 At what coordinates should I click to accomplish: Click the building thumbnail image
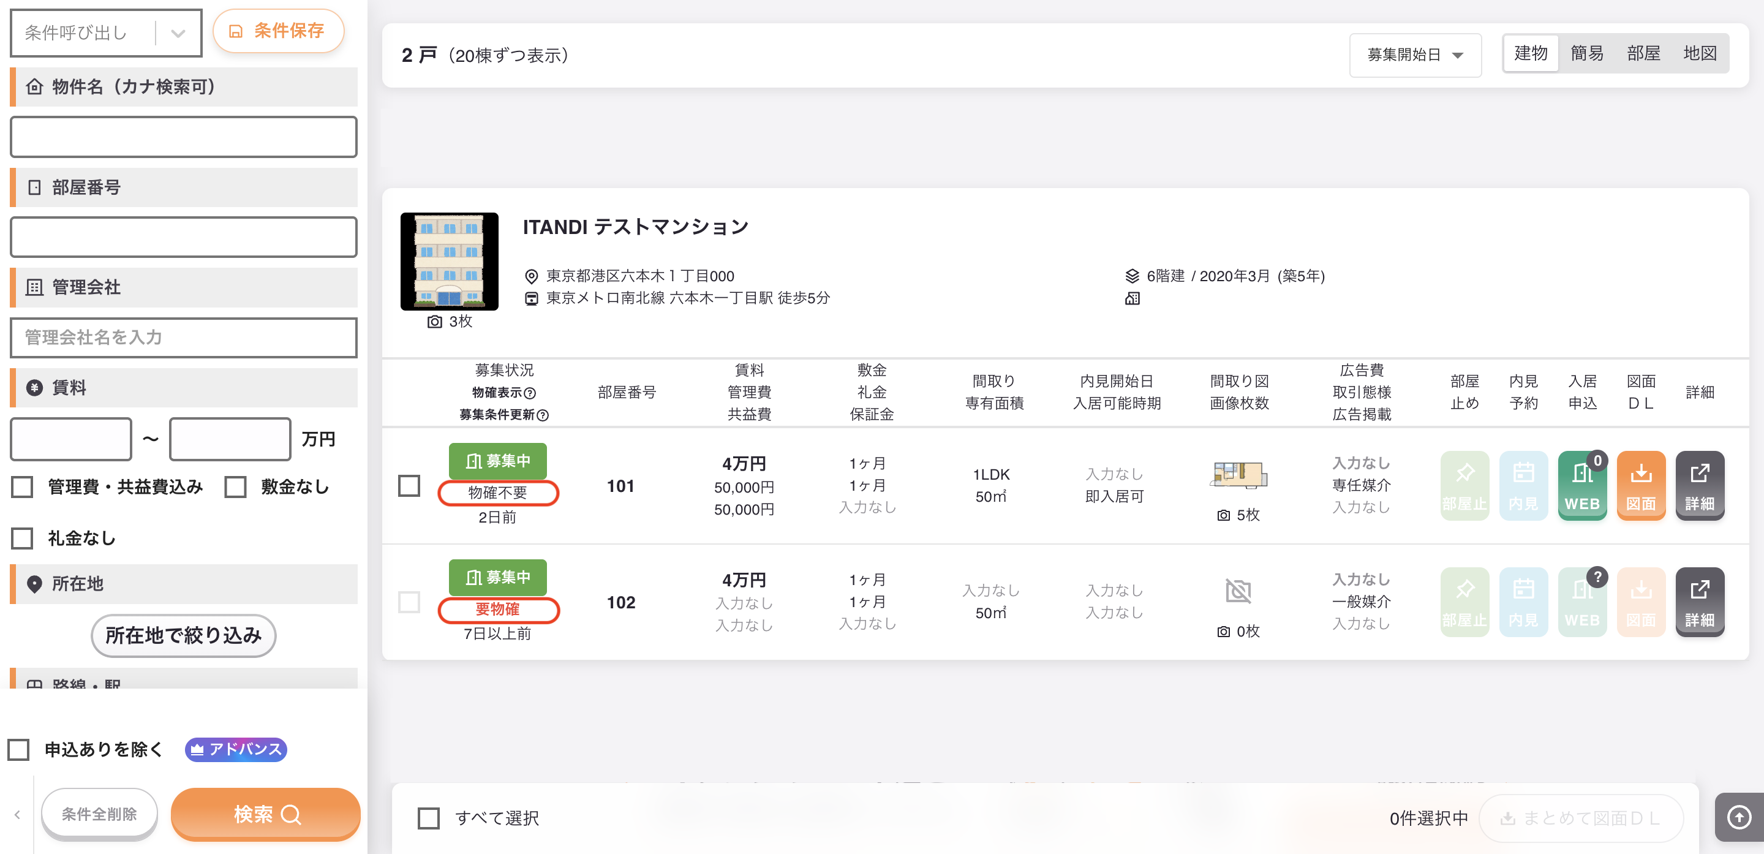point(449,262)
